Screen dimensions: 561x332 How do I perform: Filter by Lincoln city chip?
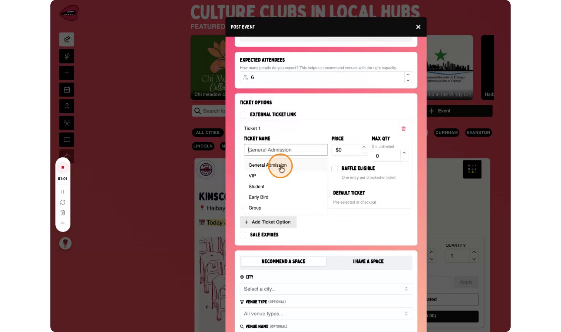[x=203, y=146]
